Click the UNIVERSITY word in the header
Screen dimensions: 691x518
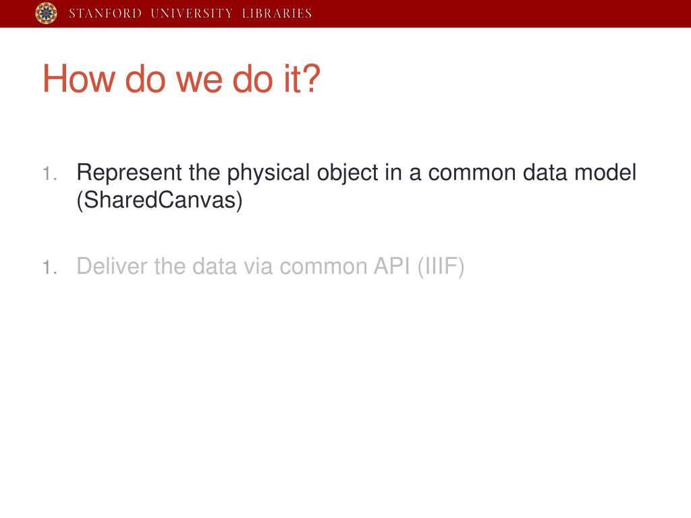pyautogui.click(x=192, y=13)
